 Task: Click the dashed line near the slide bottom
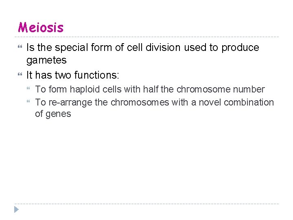(x=146, y=204)
